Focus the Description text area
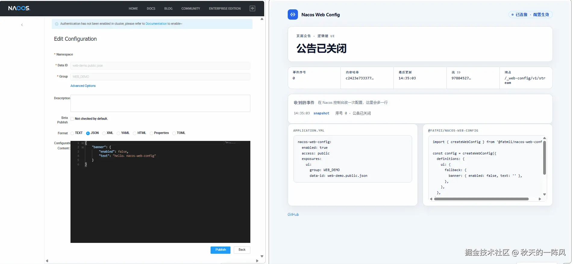 [x=160, y=103]
